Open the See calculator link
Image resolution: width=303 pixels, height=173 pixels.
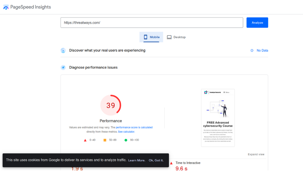click(126, 132)
